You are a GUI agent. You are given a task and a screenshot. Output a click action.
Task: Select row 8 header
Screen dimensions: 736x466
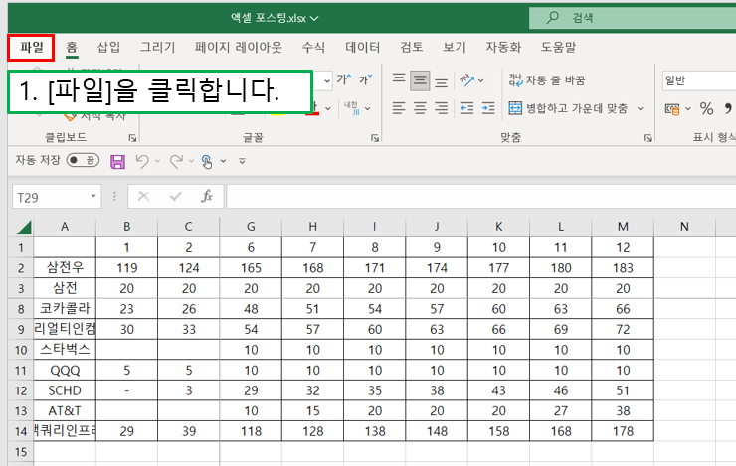tap(21, 309)
